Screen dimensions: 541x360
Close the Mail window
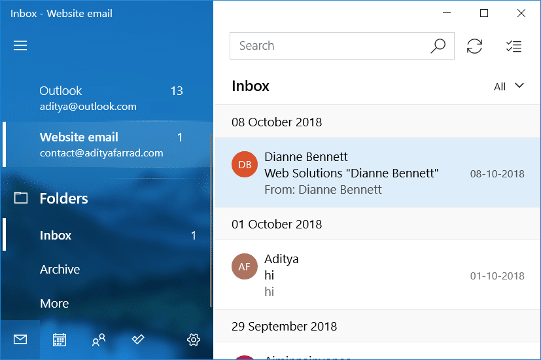[x=521, y=13]
